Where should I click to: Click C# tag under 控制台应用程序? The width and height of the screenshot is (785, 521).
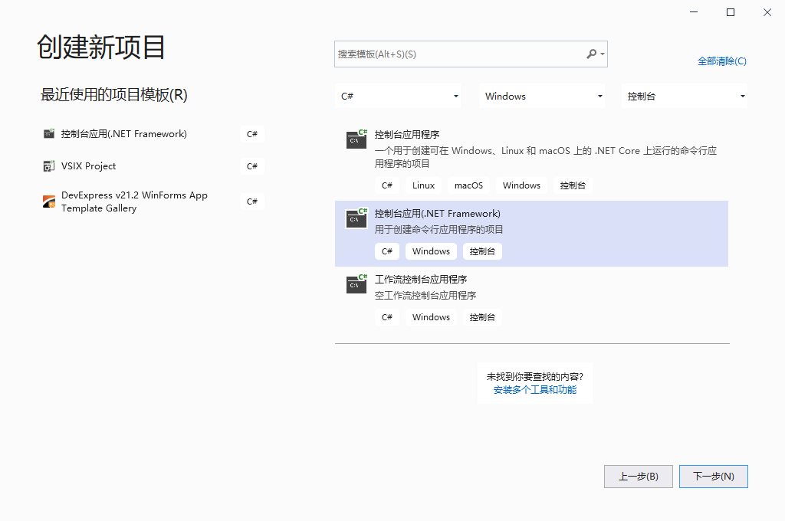[x=387, y=185]
